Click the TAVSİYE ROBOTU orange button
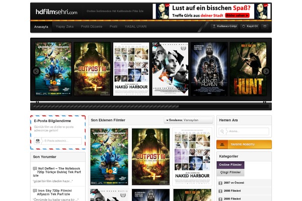The height and width of the screenshot is (201, 302). (244, 144)
